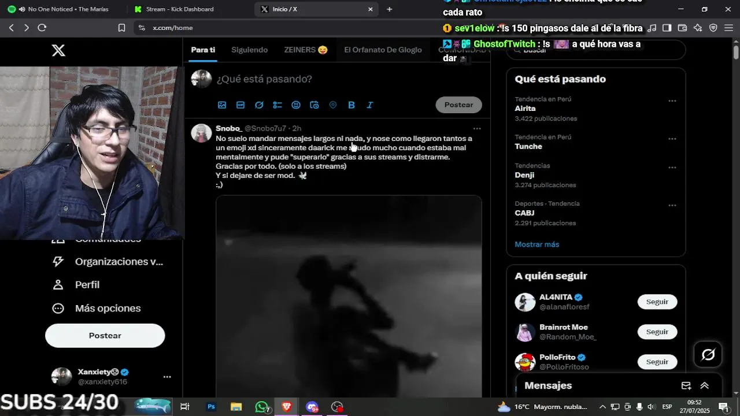
Task: Open WhatsApp from the taskbar
Action: 261,407
